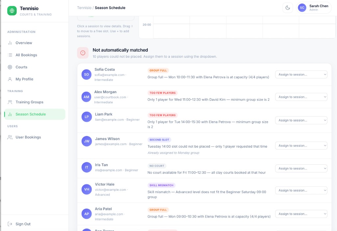Click the Season Schedule chart icon
Image resolution: width=337 pixels, height=231 pixels.
pos(10,114)
